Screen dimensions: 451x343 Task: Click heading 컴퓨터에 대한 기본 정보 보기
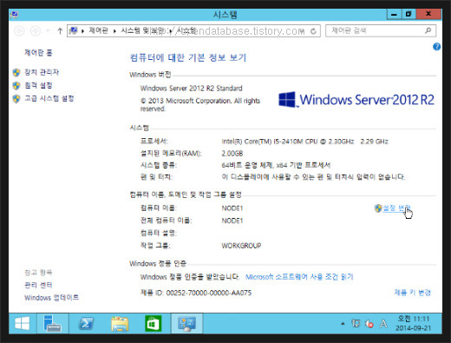(188, 57)
